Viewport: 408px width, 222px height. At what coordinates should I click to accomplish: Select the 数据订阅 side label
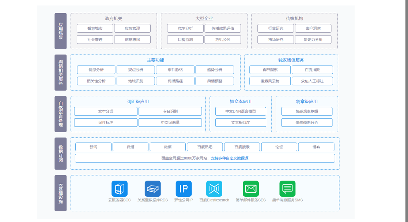click(x=61, y=153)
